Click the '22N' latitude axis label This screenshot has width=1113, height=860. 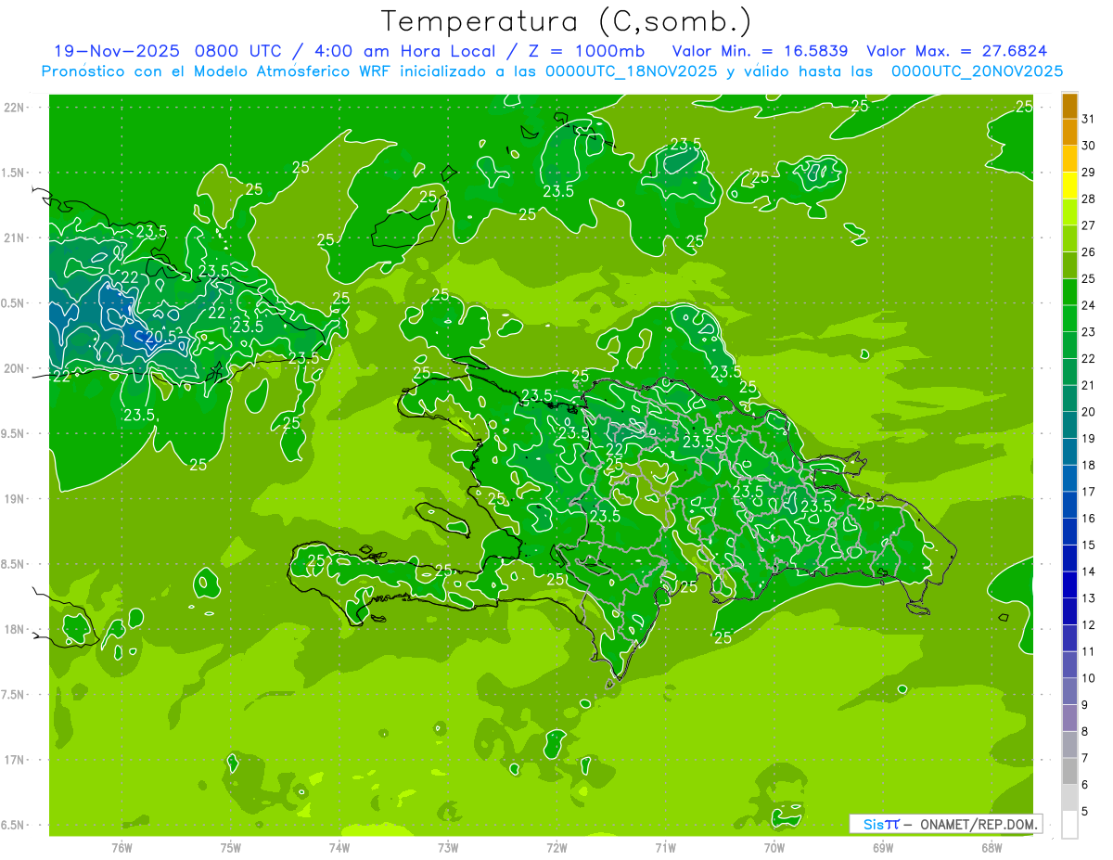[x=16, y=107]
